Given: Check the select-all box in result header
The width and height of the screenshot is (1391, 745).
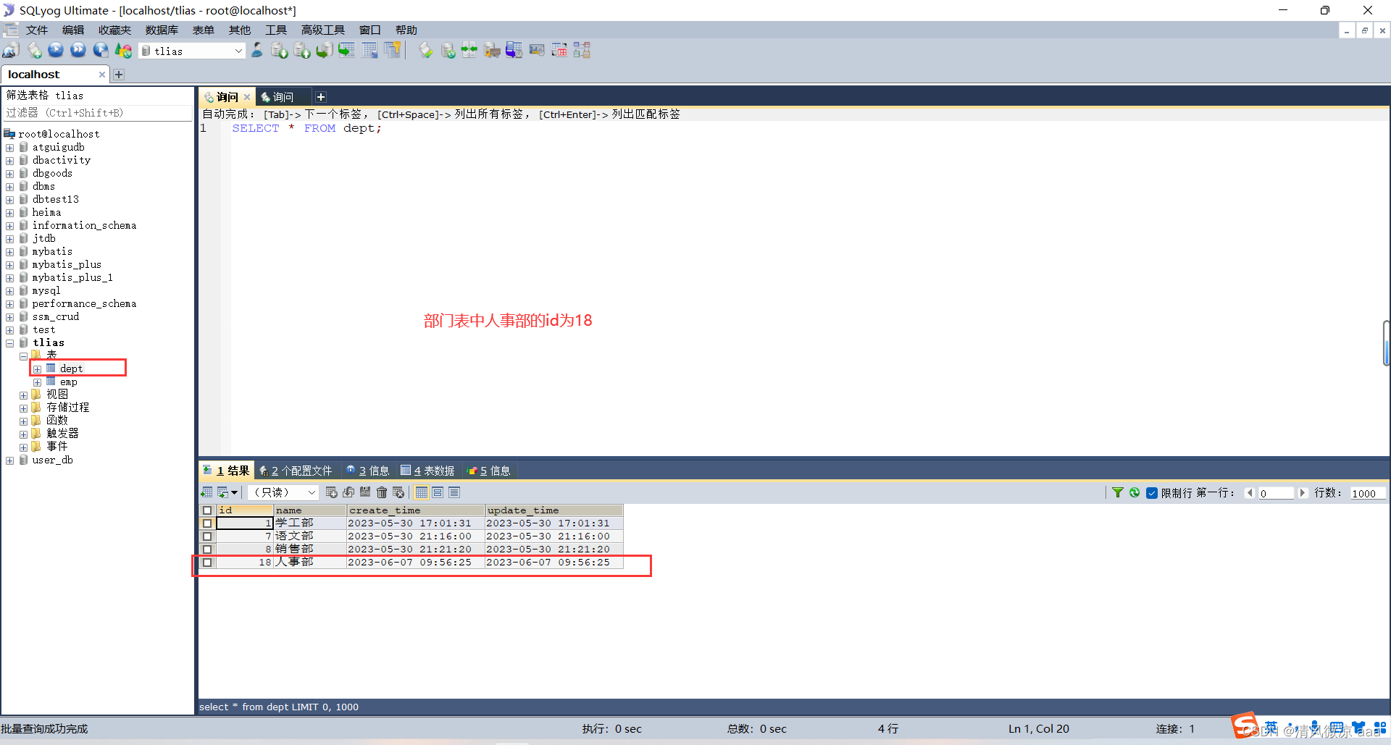Looking at the screenshot, I should 207,510.
